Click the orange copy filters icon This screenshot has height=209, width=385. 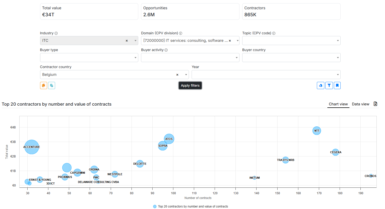44,86
